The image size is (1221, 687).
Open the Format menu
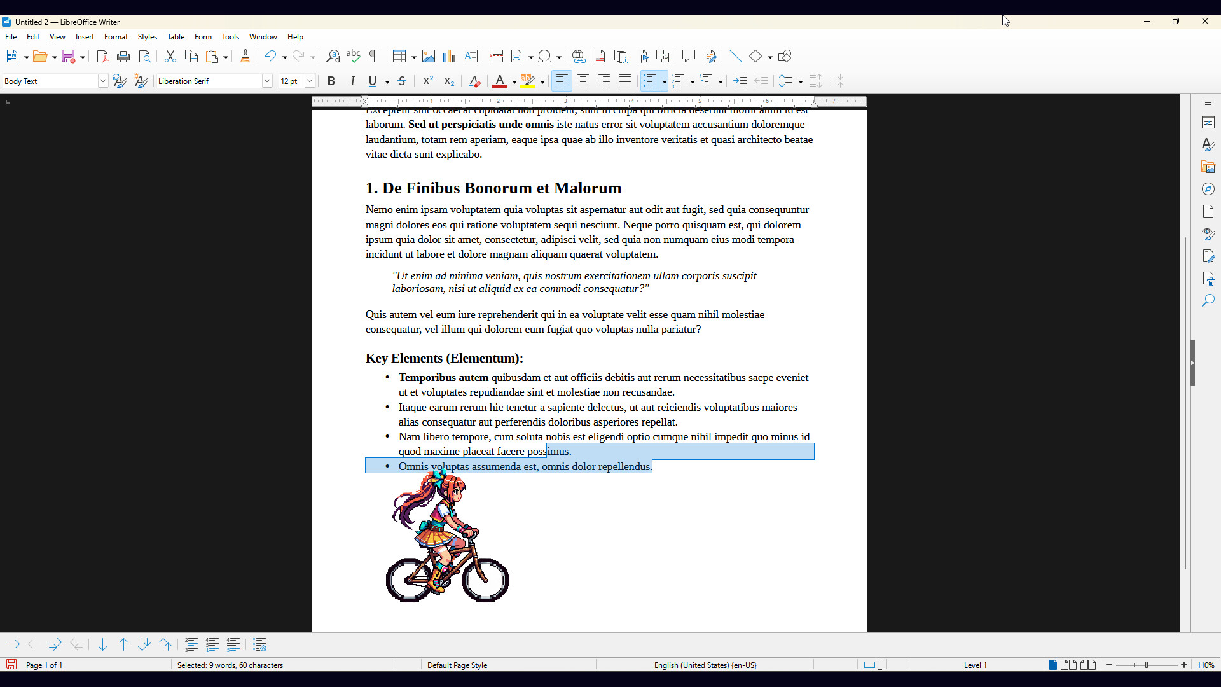tap(116, 36)
